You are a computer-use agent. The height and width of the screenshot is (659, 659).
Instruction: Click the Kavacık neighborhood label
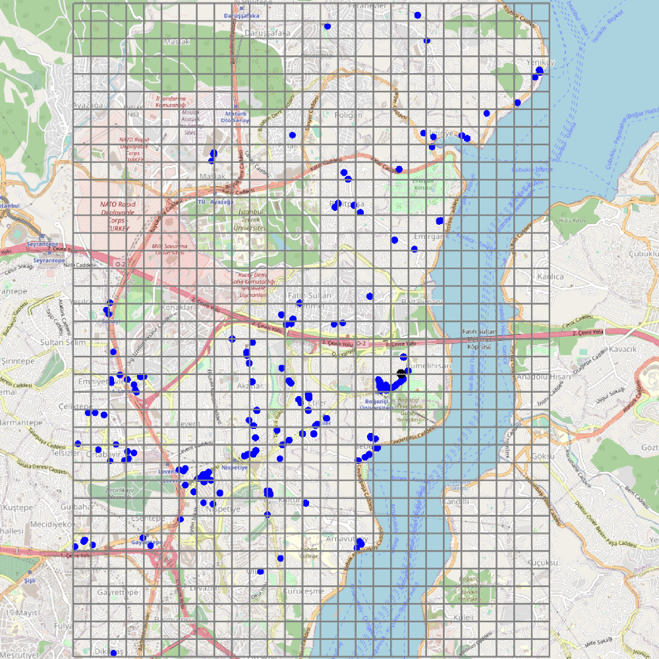click(x=623, y=349)
